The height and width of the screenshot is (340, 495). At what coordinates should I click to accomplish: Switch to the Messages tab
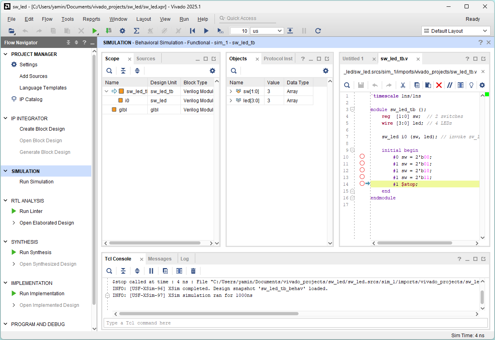pyautogui.click(x=160, y=259)
